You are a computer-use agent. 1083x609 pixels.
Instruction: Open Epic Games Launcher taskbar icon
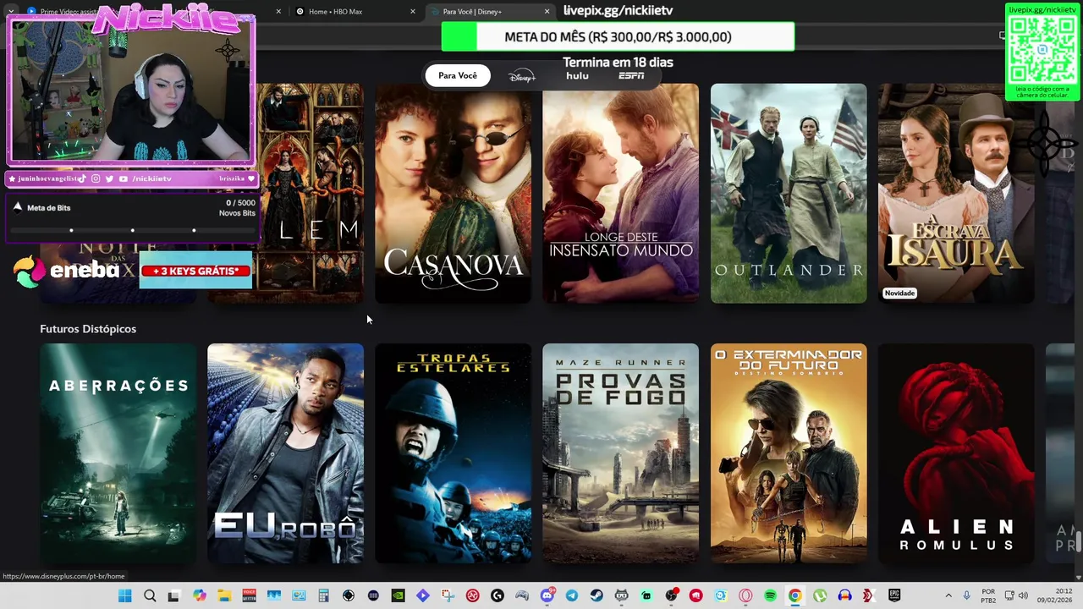[x=894, y=595]
